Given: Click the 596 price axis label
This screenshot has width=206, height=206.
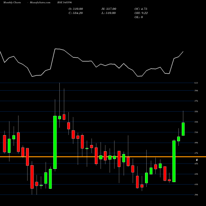Looking at the screenshot, I should (196, 91).
